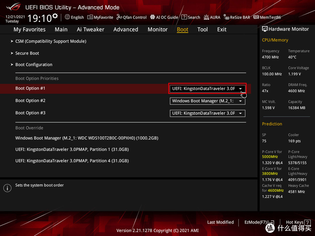Select Boot Option #3 label
This screenshot has height=236, width=315.
pyautogui.click(x=30, y=113)
